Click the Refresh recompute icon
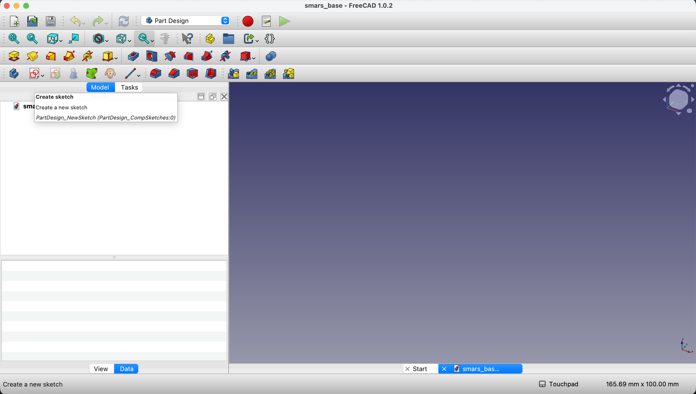The height and width of the screenshot is (394, 696). tap(124, 21)
